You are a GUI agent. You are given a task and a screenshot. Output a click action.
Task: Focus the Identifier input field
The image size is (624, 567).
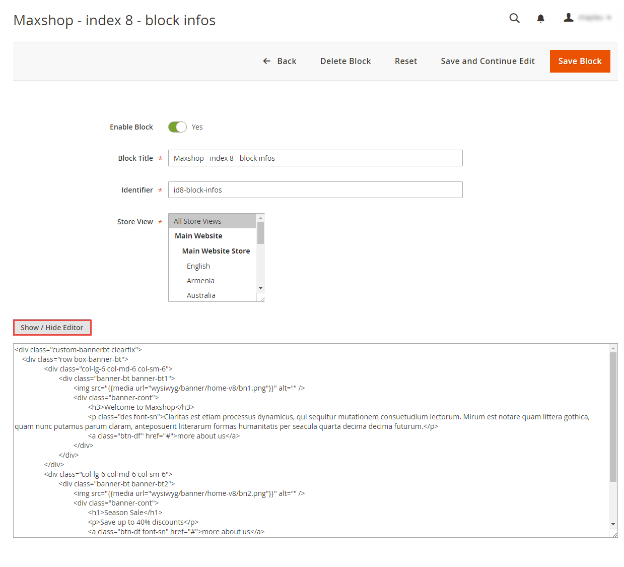pyautogui.click(x=315, y=190)
